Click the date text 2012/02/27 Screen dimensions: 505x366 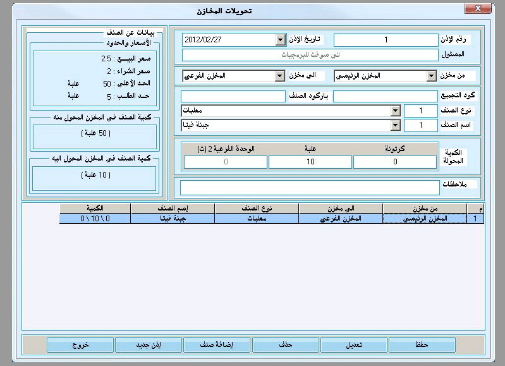point(203,40)
